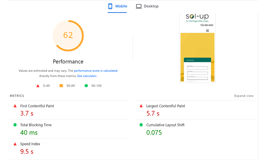Click red triangle beside First Contentful Paint
266x160 pixels.
pos(15,106)
